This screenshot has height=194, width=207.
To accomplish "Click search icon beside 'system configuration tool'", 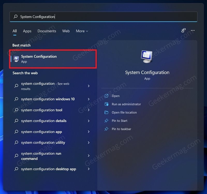I will click(x=16, y=110).
